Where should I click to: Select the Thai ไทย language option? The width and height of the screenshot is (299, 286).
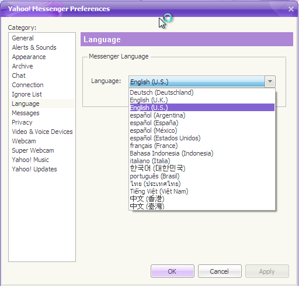(x=202, y=184)
